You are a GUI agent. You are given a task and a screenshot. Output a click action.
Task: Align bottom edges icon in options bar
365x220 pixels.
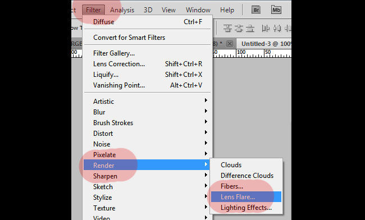[250, 28]
